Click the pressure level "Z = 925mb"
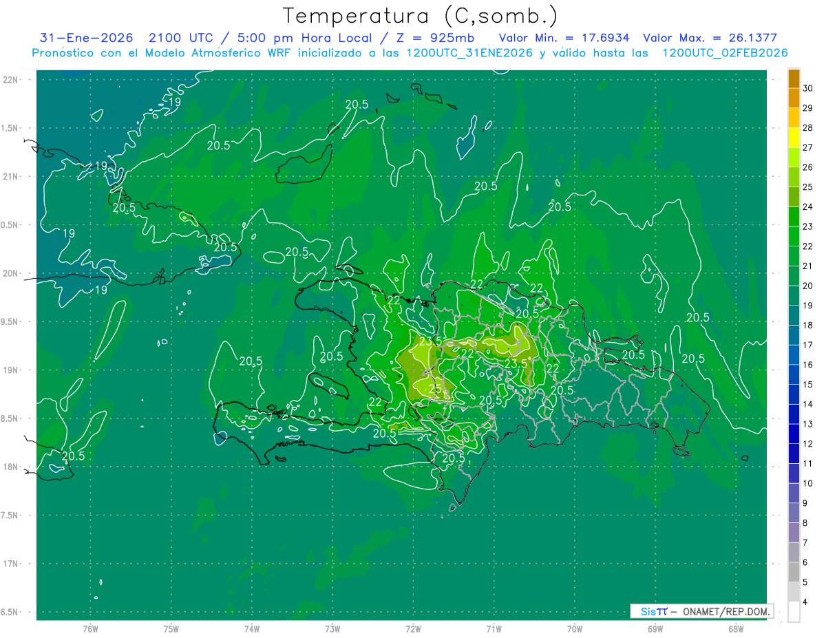This screenshot has width=826, height=638. tap(433, 39)
